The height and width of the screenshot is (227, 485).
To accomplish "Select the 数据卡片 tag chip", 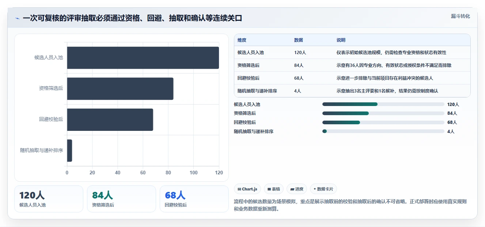I will pyautogui.click(x=323, y=189).
